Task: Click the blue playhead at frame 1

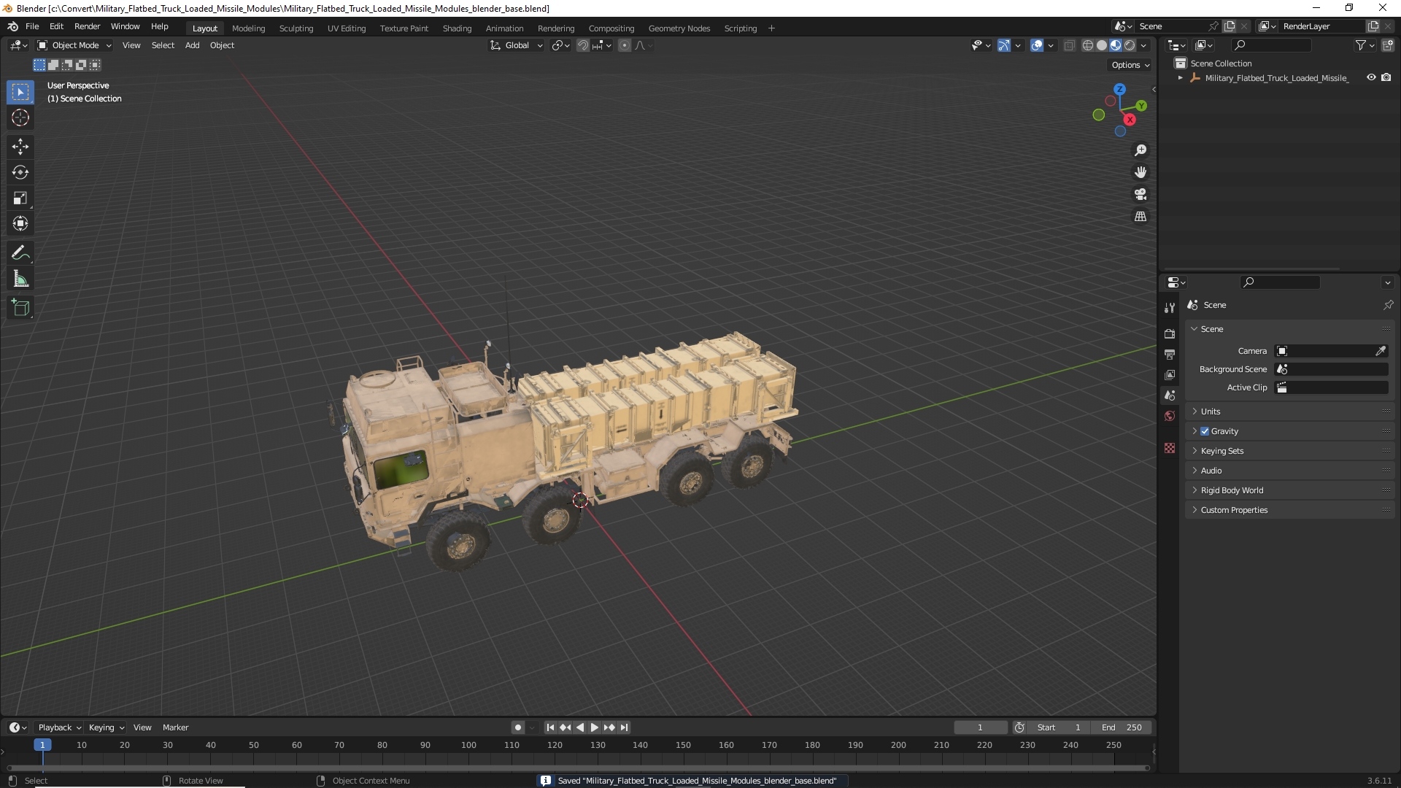Action: pyautogui.click(x=42, y=745)
